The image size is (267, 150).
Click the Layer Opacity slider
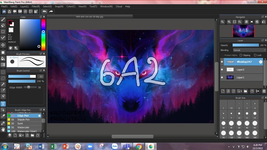point(246,45)
